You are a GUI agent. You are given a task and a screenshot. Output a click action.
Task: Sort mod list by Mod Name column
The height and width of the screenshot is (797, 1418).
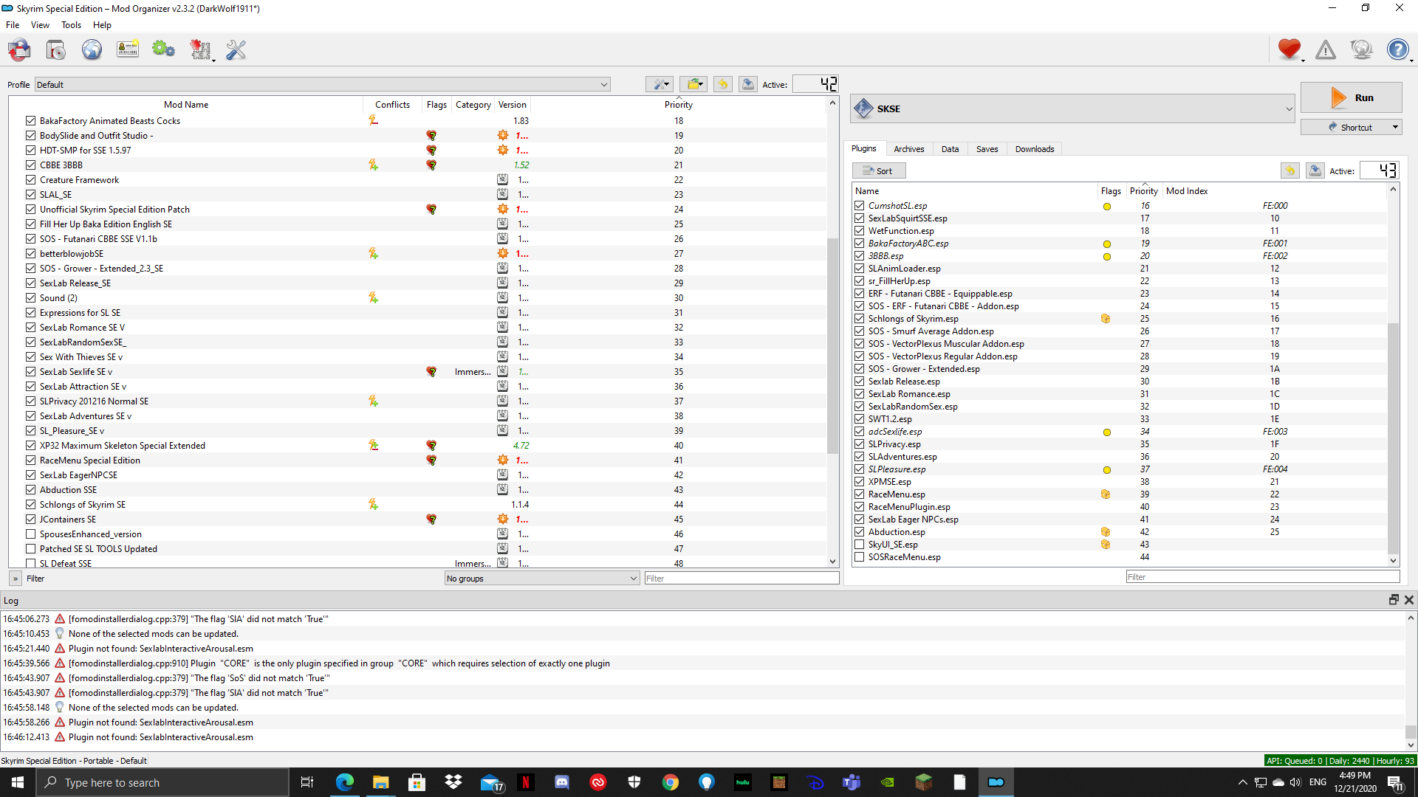[x=186, y=105]
